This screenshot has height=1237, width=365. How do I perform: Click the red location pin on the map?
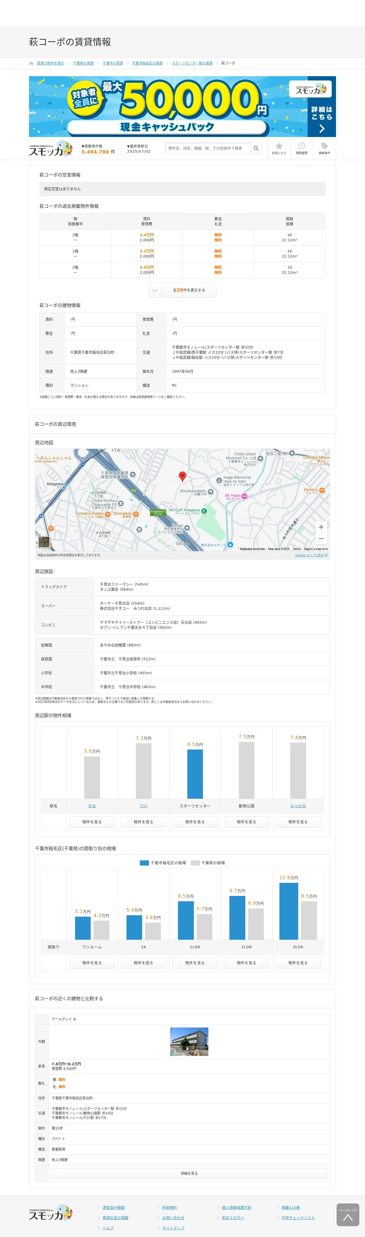(x=182, y=476)
